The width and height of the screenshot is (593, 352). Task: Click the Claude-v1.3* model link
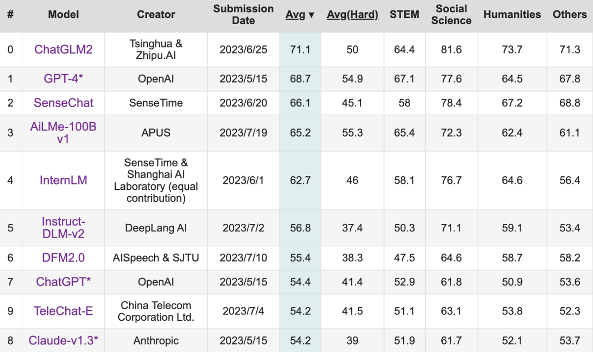pyautogui.click(x=63, y=340)
